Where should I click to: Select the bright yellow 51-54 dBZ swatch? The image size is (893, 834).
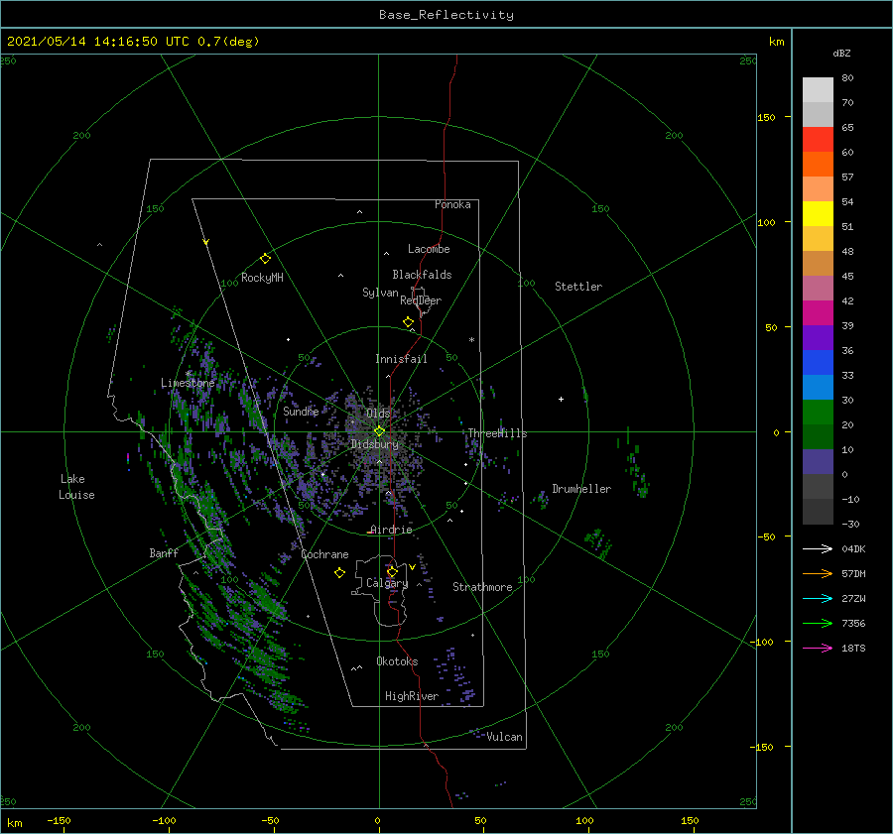click(818, 214)
